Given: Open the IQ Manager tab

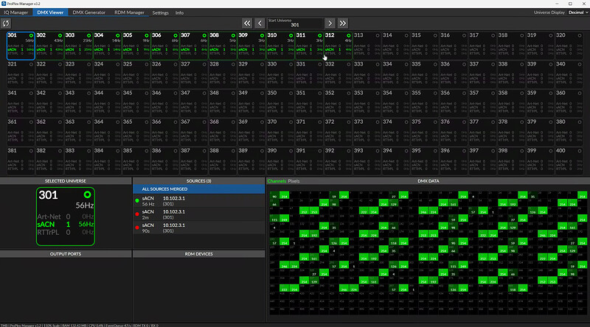Looking at the screenshot, I should tap(16, 13).
